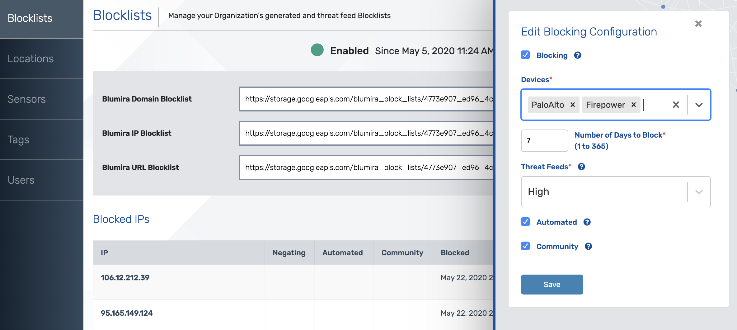Image resolution: width=737 pixels, height=330 pixels.
Task: Change Threat Feeds from High to another level
Action: pyautogui.click(x=699, y=192)
